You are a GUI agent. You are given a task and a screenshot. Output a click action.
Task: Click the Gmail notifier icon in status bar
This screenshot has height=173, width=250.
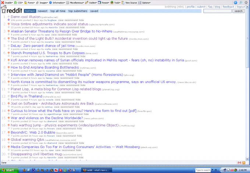click(239, 163)
